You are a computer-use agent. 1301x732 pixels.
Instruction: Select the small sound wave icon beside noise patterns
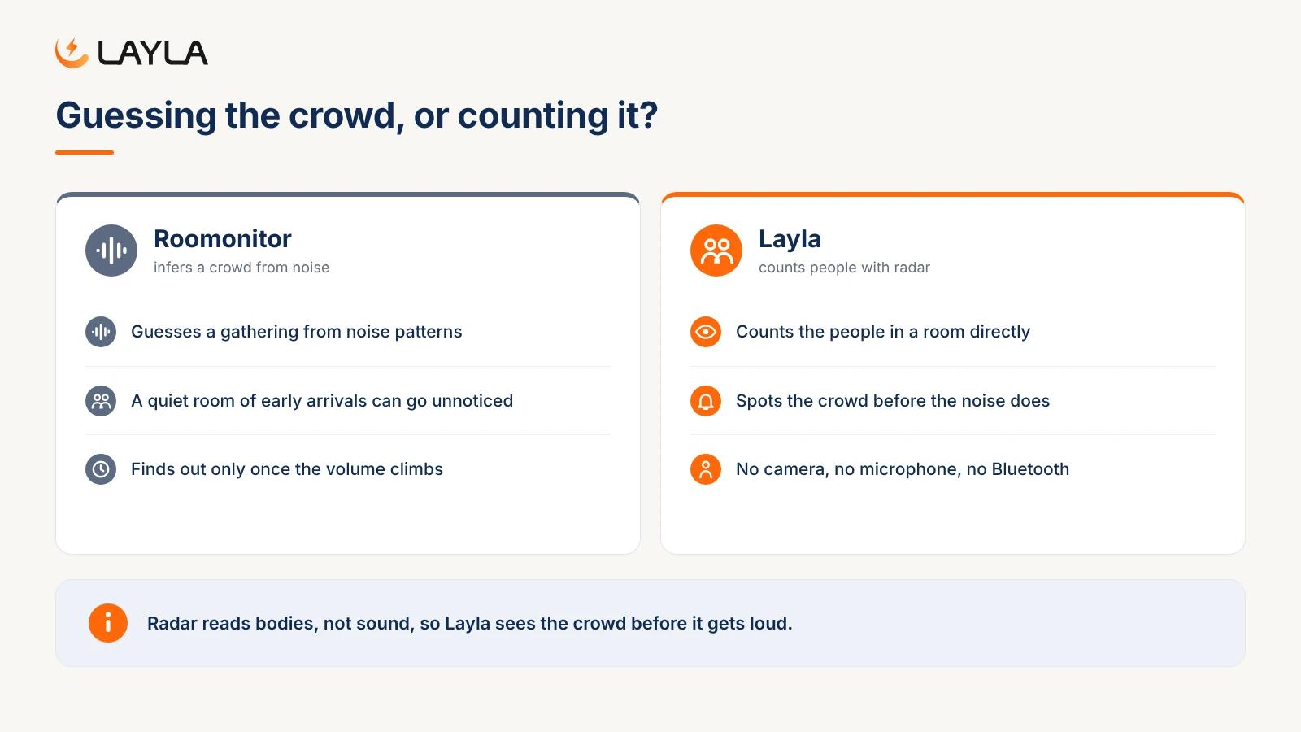101,332
